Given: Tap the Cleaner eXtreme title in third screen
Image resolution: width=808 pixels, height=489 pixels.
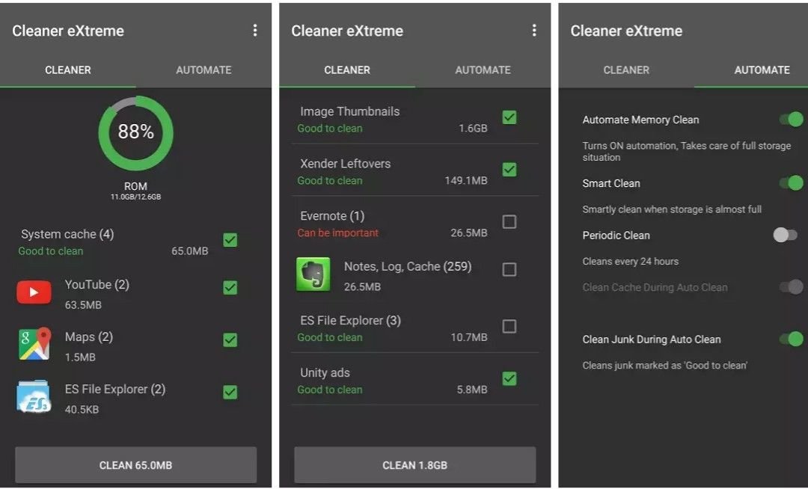Looking at the screenshot, I should tap(626, 31).
